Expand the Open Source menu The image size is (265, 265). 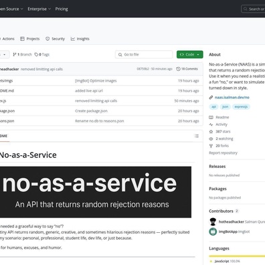[x=11, y=9]
